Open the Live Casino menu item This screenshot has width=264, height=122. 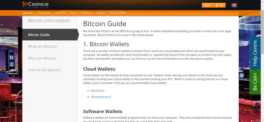[60, 13]
